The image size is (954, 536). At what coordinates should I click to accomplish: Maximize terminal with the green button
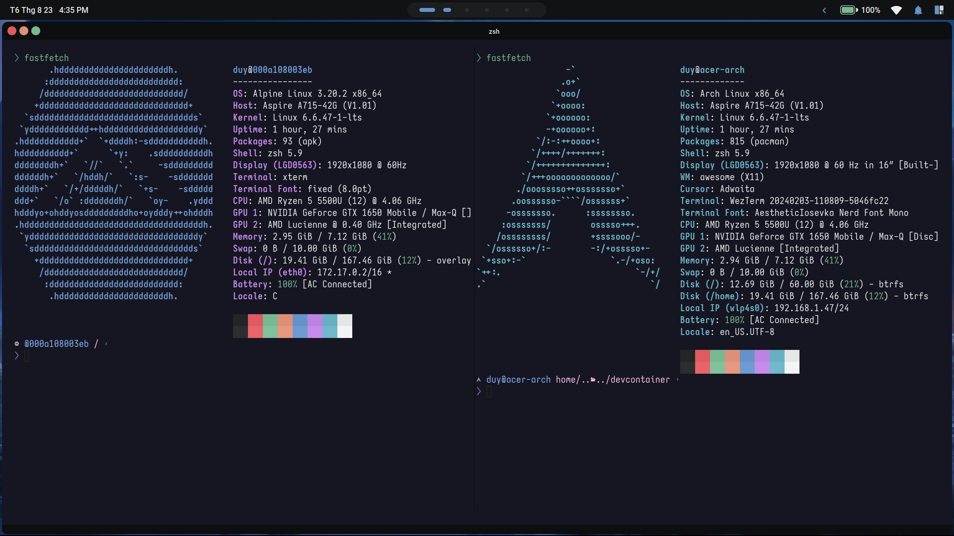(36, 31)
